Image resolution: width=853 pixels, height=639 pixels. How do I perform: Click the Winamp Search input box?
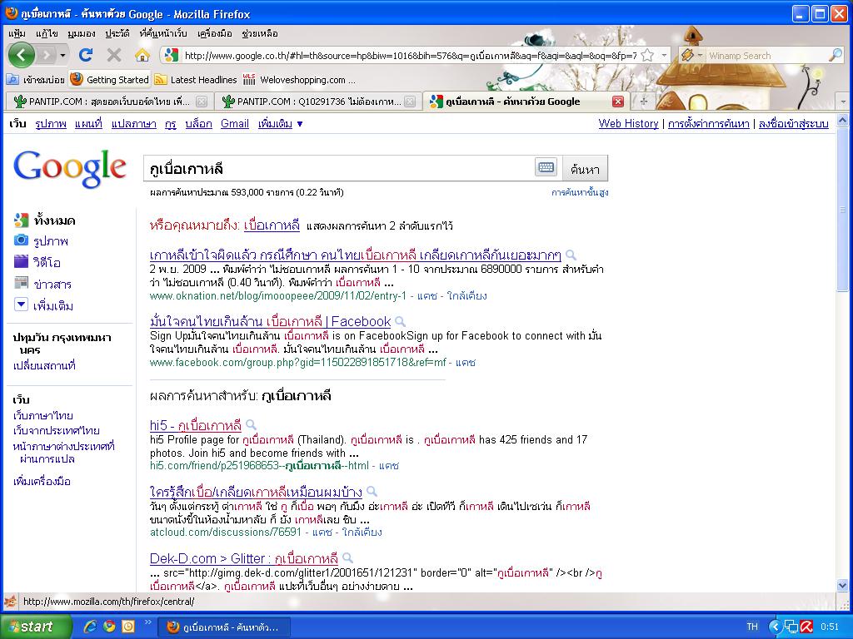(766, 55)
